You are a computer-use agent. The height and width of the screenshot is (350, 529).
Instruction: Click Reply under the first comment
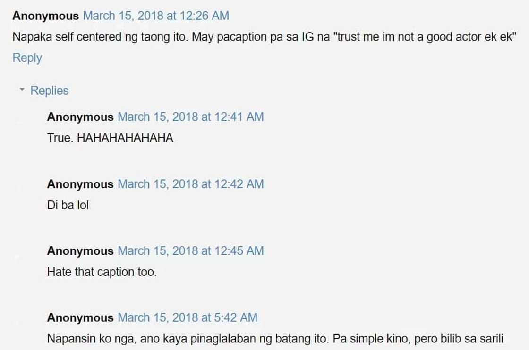(x=27, y=58)
